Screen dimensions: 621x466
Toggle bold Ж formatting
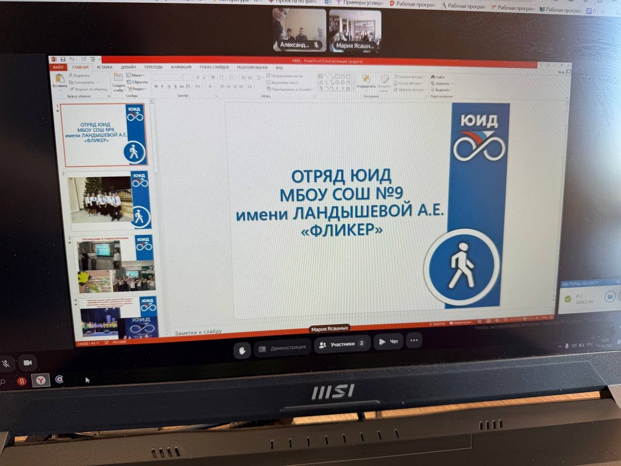pyautogui.click(x=156, y=86)
